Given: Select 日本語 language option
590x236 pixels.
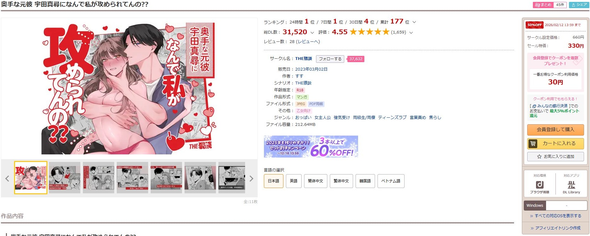Looking at the screenshot, I should tap(273, 181).
